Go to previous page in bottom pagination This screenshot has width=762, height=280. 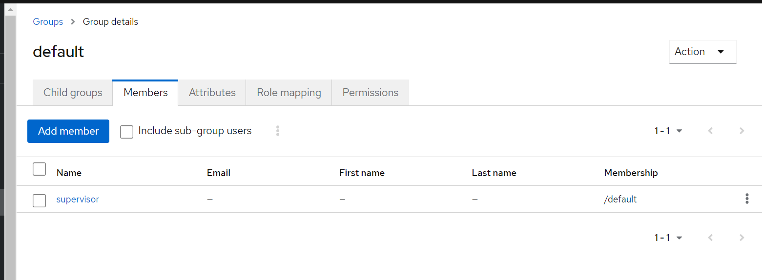coord(710,238)
